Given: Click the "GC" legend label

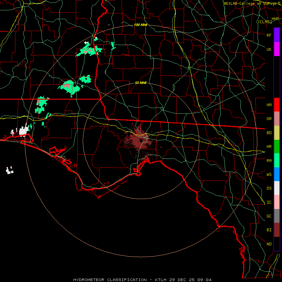Looking at the screenshot, I should (x=269, y=216).
